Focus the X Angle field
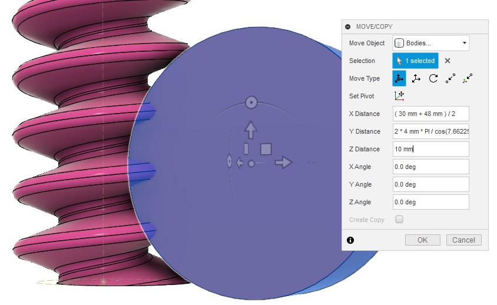497x305 pixels. pyautogui.click(x=430, y=167)
